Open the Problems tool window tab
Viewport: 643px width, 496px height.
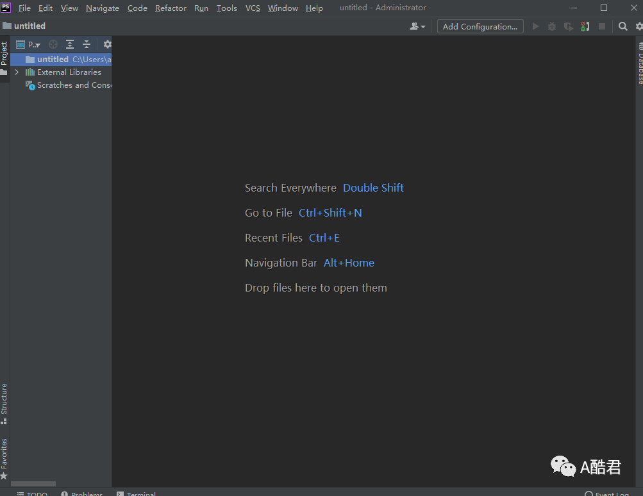tap(81, 493)
